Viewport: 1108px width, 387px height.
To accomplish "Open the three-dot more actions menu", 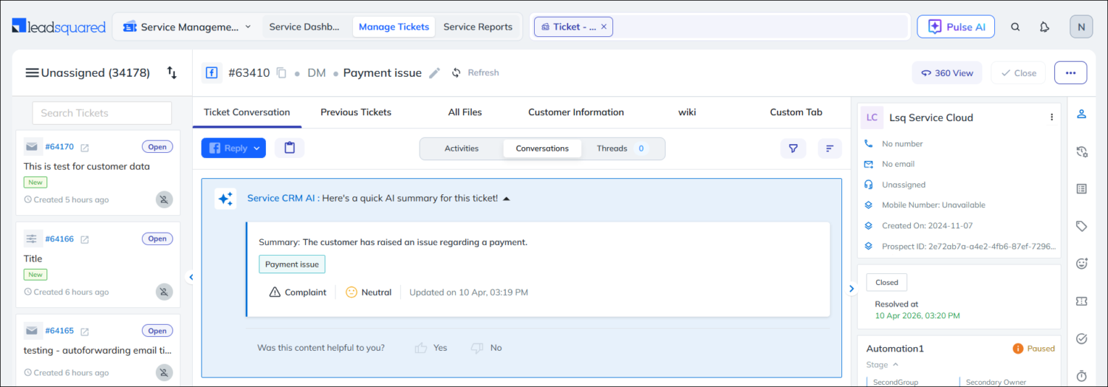I will pos(1070,73).
